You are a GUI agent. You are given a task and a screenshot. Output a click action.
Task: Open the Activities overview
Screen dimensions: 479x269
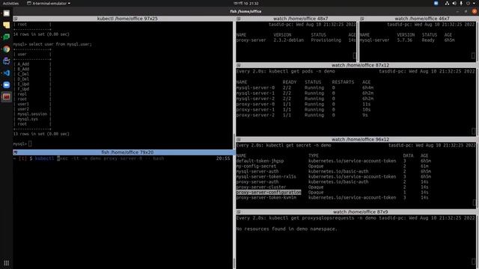[10, 3]
